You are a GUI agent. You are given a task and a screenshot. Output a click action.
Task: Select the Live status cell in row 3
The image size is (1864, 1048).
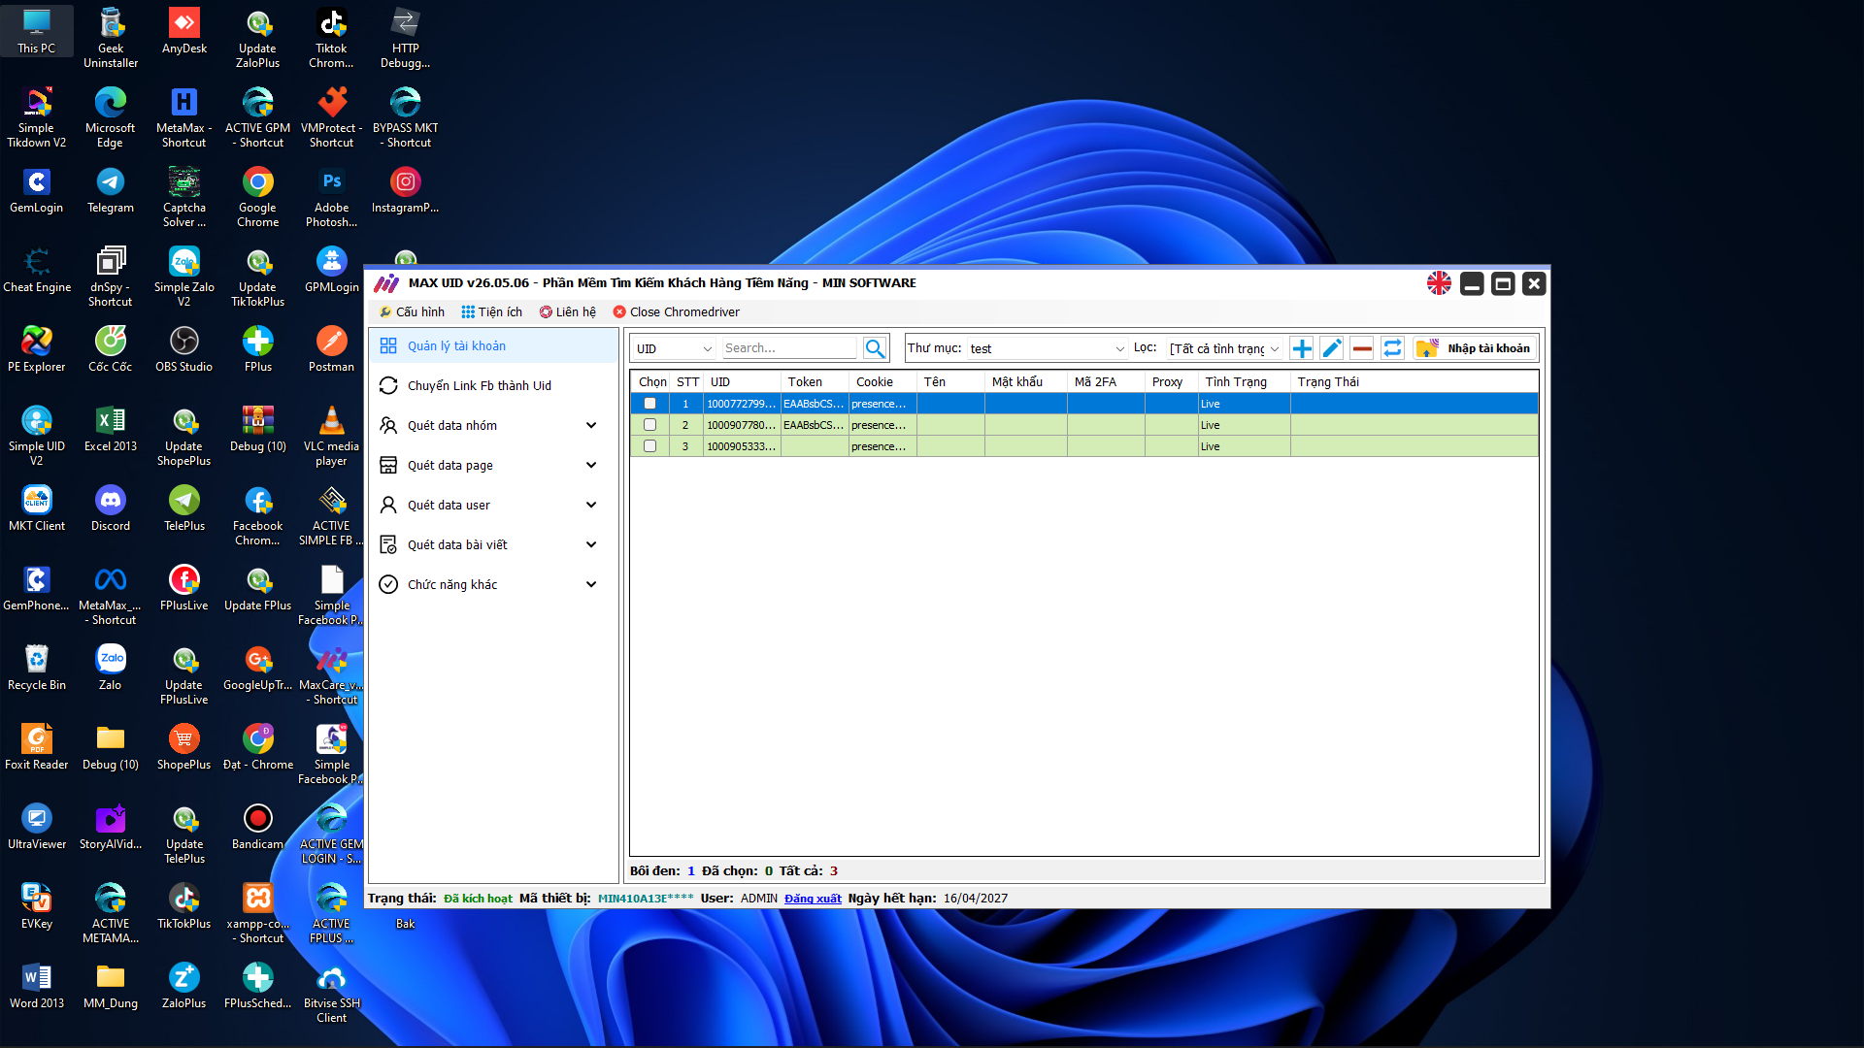tap(1245, 446)
